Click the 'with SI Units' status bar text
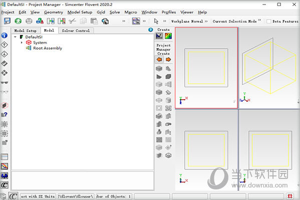Image resolution: width=300 pixels, height=200 pixels. 38,196
